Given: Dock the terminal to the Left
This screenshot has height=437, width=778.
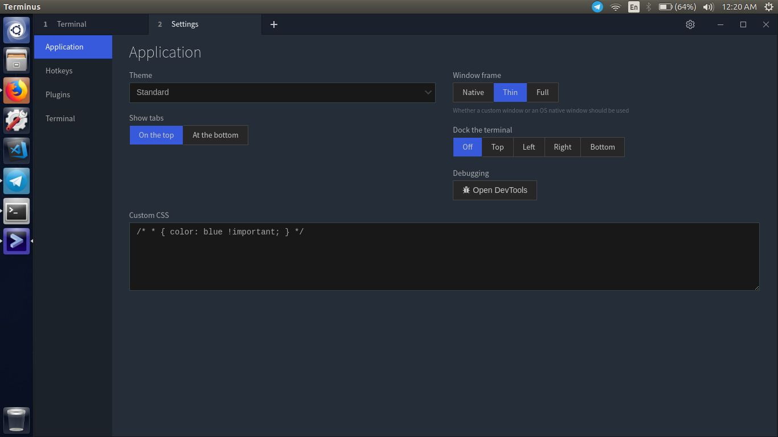Looking at the screenshot, I should point(529,147).
